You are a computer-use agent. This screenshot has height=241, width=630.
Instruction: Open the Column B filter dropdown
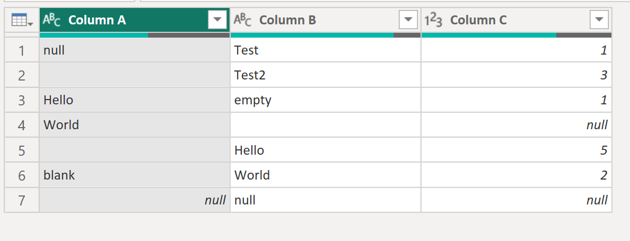point(408,20)
